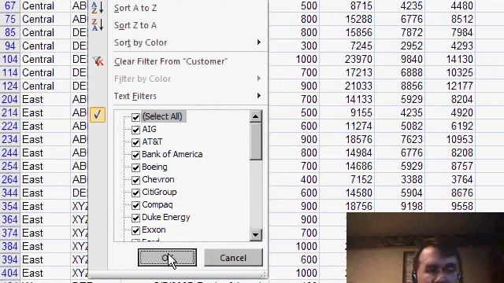Image resolution: width=504 pixels, height=283 pixels.
Task: Uncheck the AIG checkbox
Action: click(x=135, y=130)
